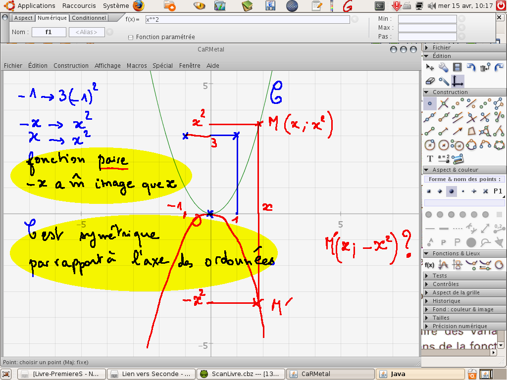The image size is (507, 380).
Task: Switch to the Conditionnel tab
Action: tap(89, 18)
